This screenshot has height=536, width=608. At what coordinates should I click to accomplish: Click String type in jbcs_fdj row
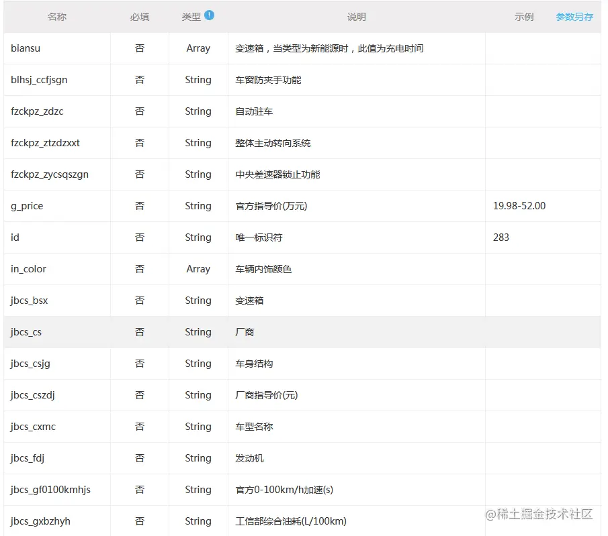pyautogui.click(x=198, y=458)
